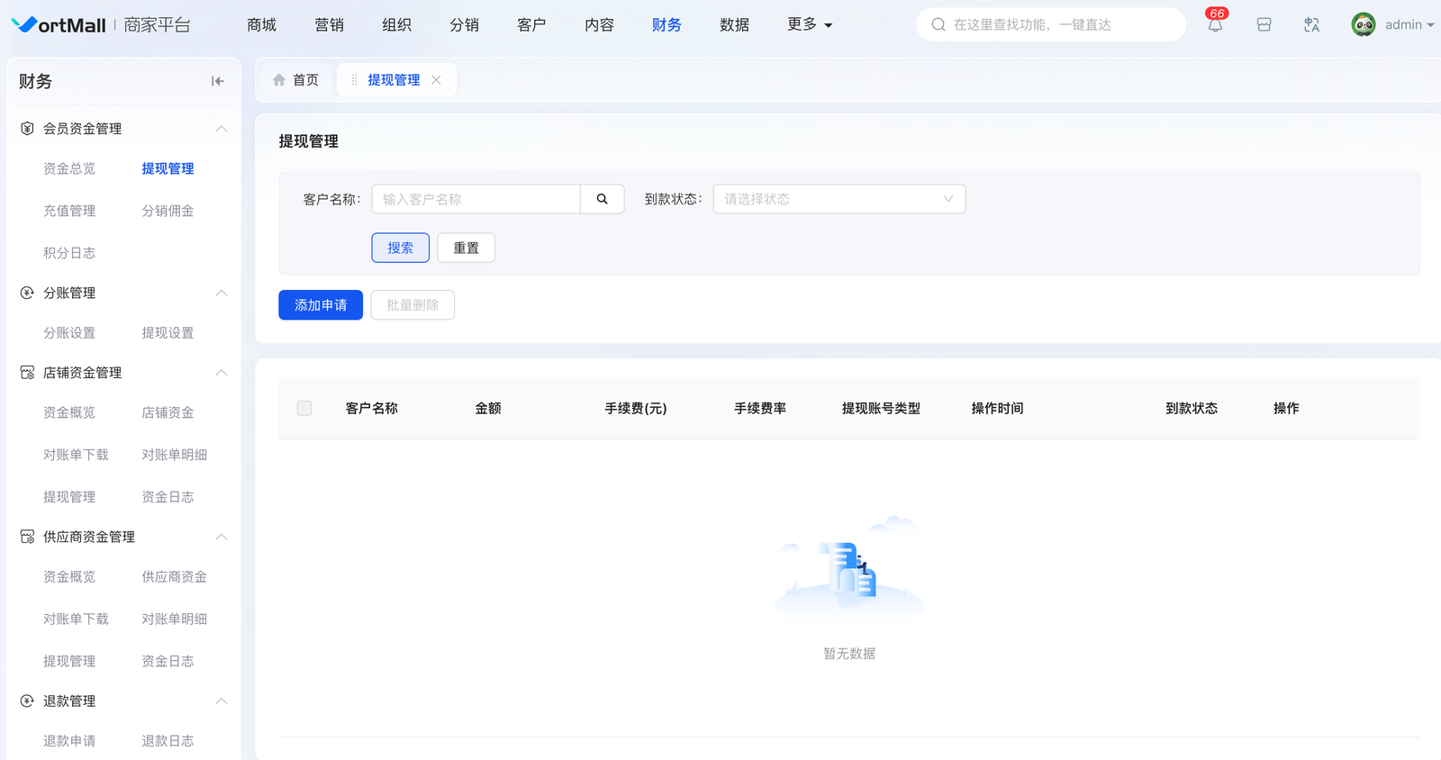The width and height of the screenshot is (1441, 760).
Task: Open 资金总览 in the sidebar
Action: point(69,168)
